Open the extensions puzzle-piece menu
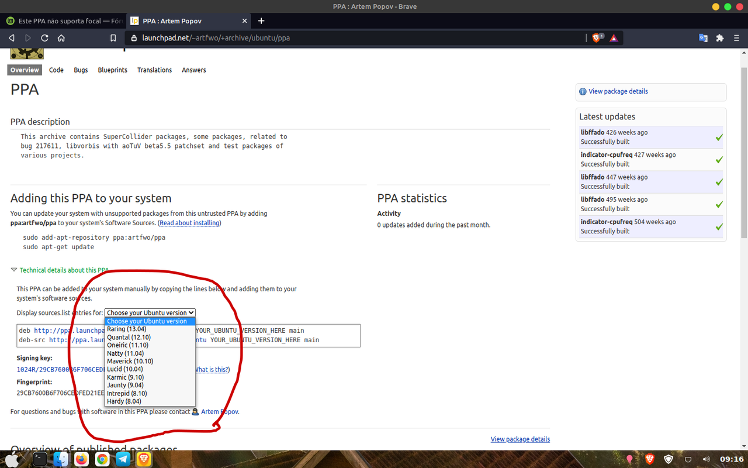Screen dimensions: 748x468 [x=720, y=38]
